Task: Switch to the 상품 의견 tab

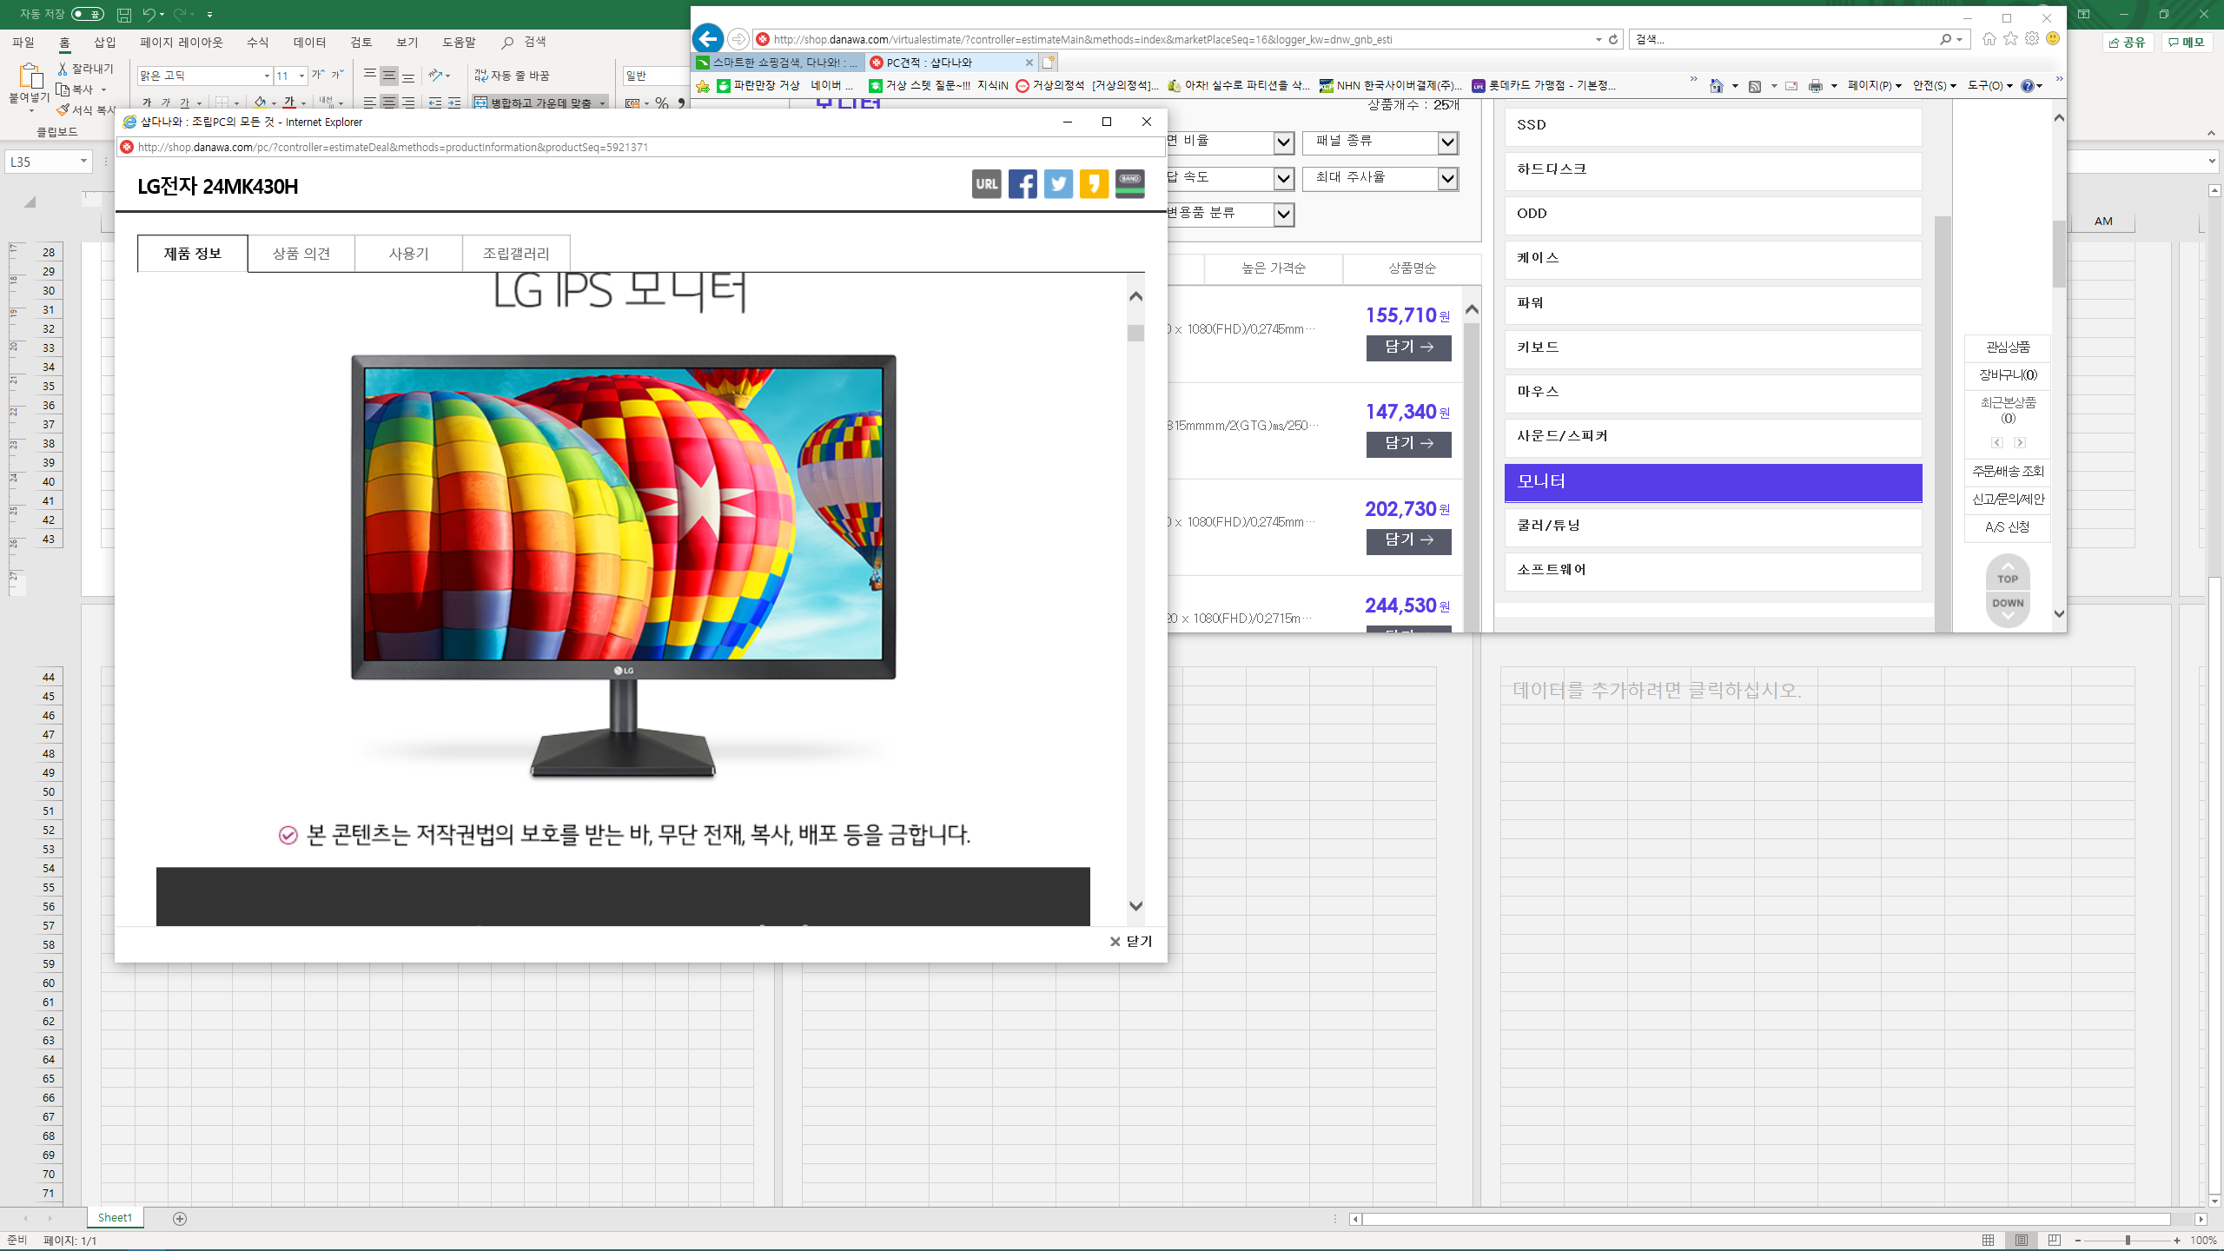Action: click(301, 254)
